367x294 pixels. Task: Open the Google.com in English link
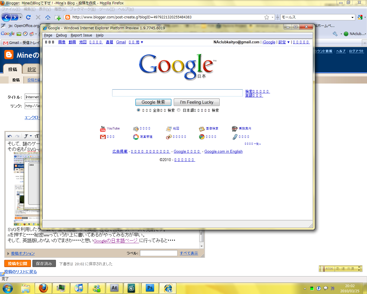tap(223, 152)
